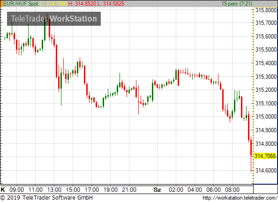Click the 21:00 time axis label
Image resolution: width=278 pixels, height=202 pixels.
coord(129,190)
